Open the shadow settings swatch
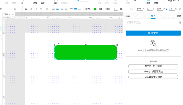The width and height of the screenshot is (183, 105). pyautogui.click(x=100, y=9)
